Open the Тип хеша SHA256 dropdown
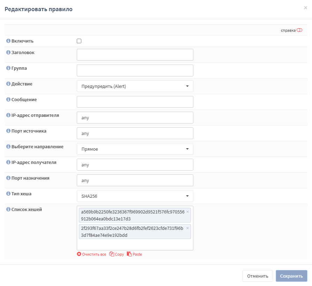Screen dimensions: 312x286 (x=135, y=196)
